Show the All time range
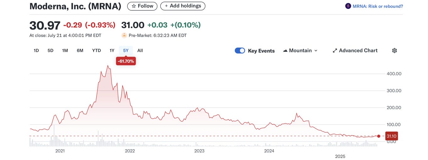This screenshot has width=428, height=160. pos(140,50)
